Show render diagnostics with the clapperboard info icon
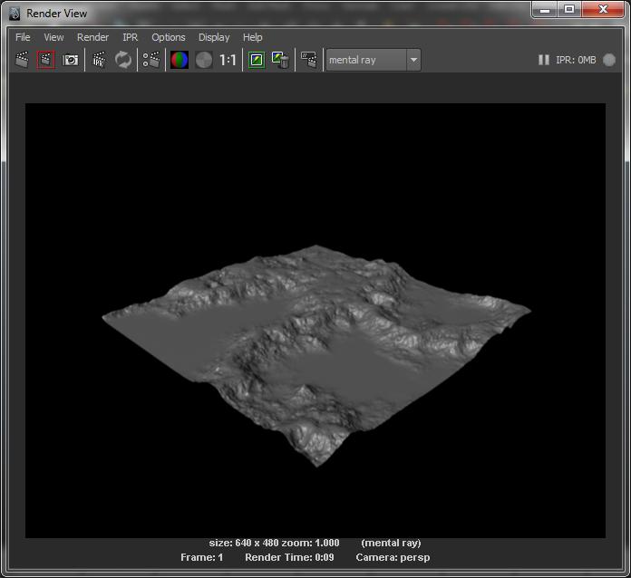Image resolution: width=631 pixels, height=578 pixels. [x=309, y=60]
